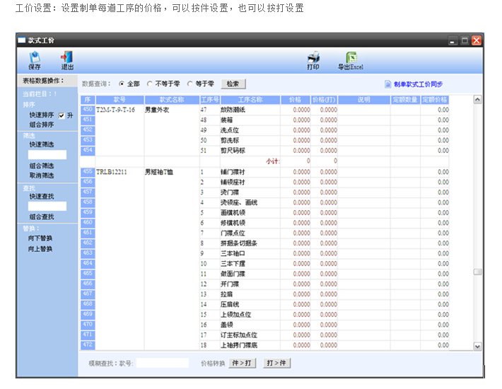Viewport: 502px width, 389px height.
Task: Click the 件>打 price conversion button
Action: pos(243,364)
